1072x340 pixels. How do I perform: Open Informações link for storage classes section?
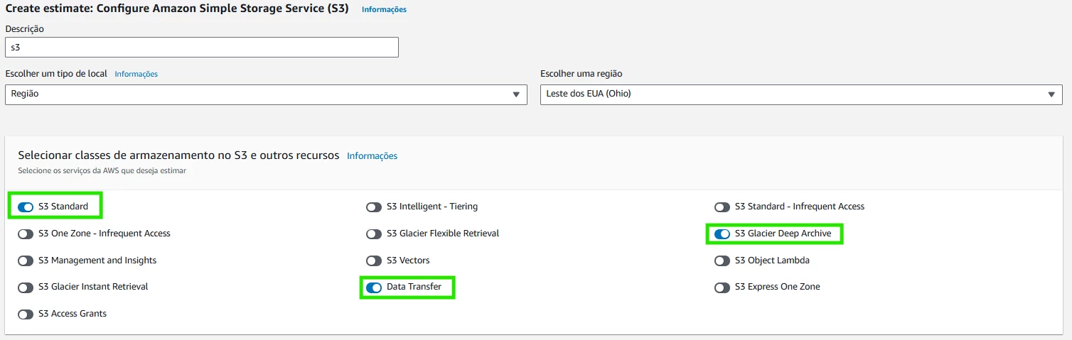tap(372, 156)
